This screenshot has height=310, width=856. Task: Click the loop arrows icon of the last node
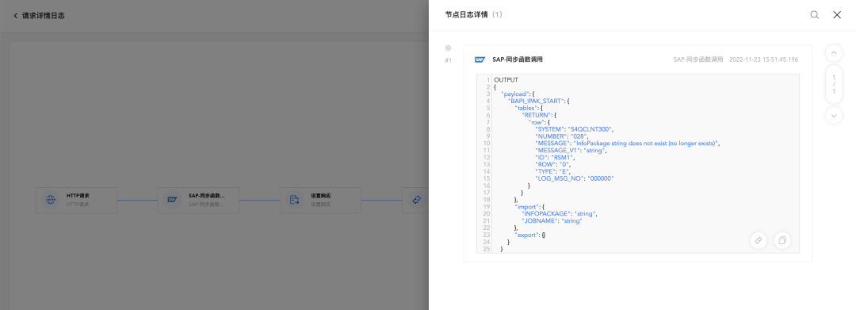point(417,200)
